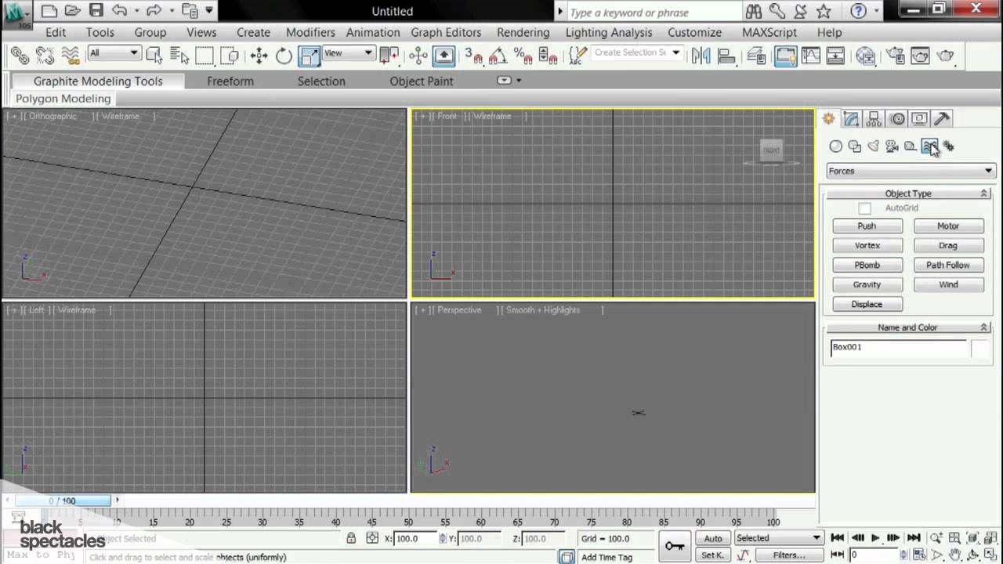The height and width of the screenshot is (564, 1003).
Task: Select the Lights create category
Action: pyautogui.click(x=873, y=146)
